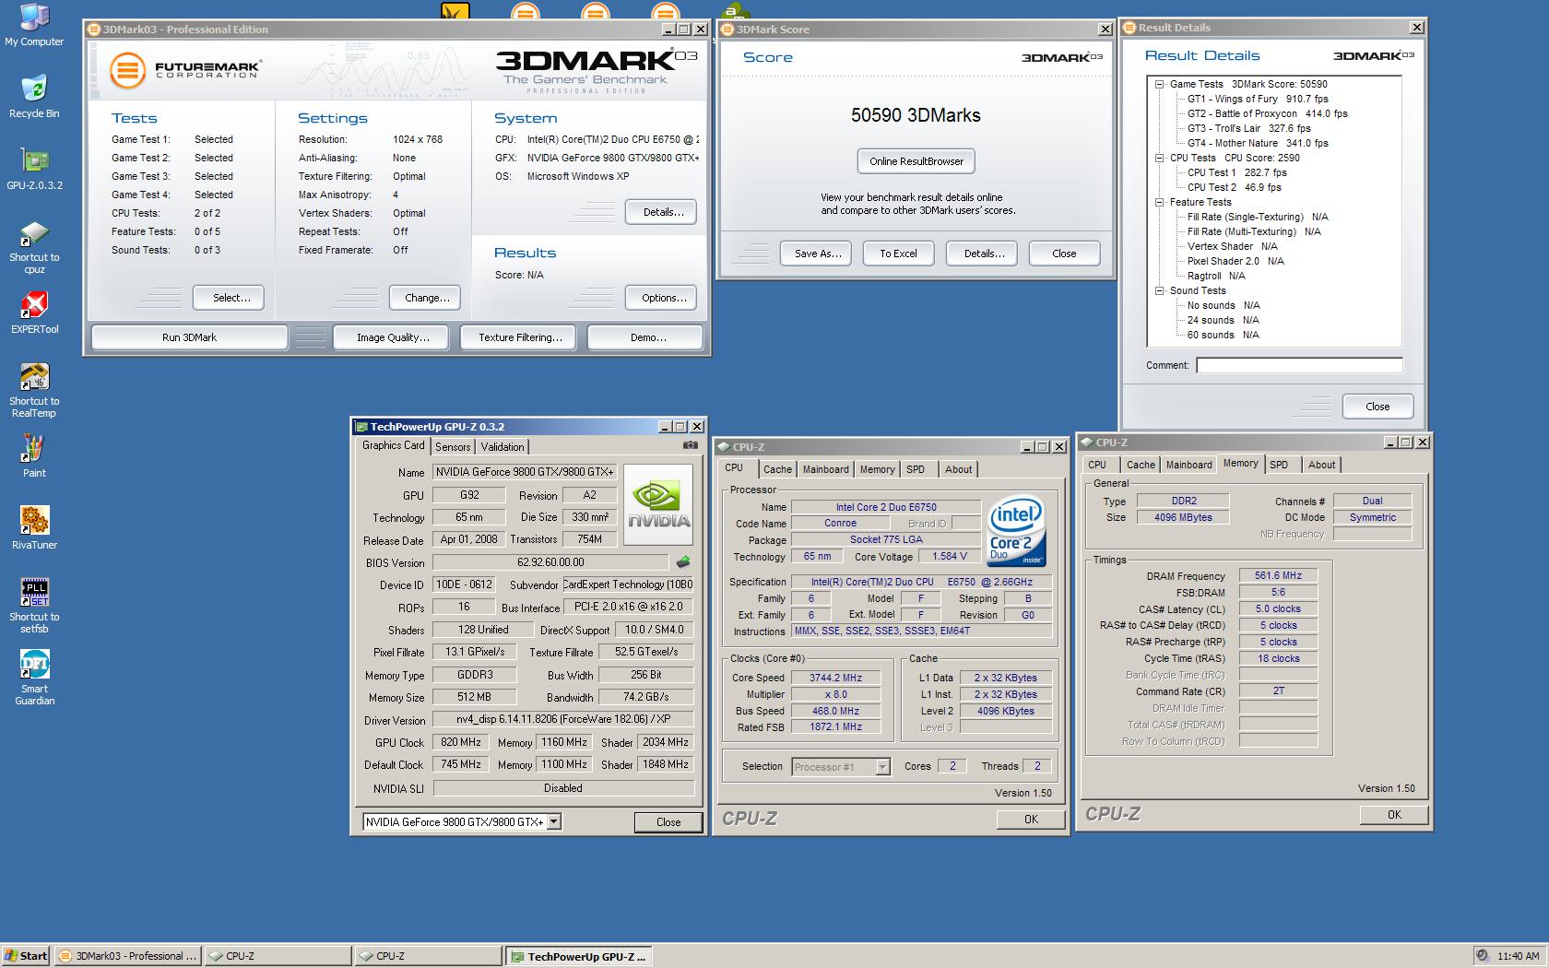Click GPU-Z screenshot camera icon
1549x968 pixels.
click(x=690, y=445)
